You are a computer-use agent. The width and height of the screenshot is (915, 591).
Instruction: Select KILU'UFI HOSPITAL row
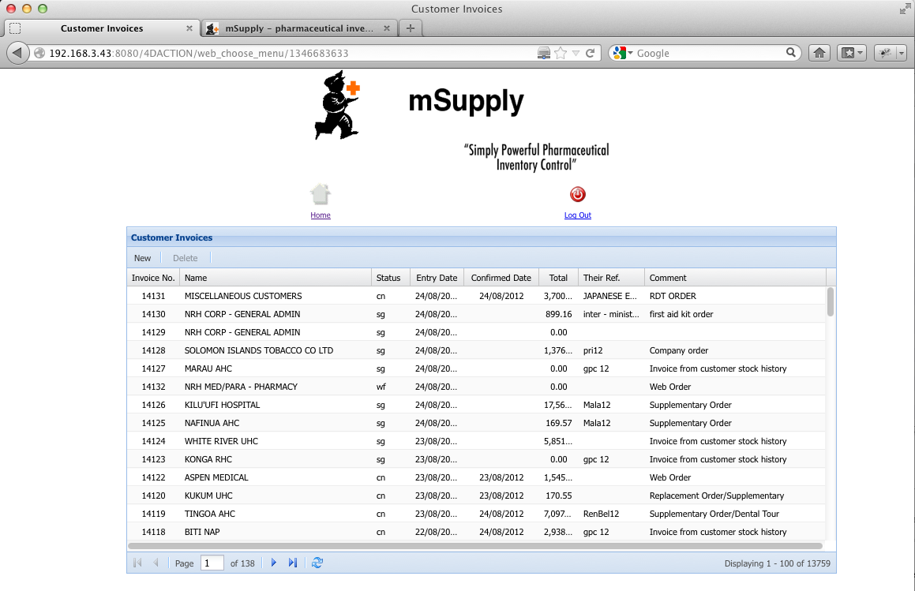click(476, 404)
